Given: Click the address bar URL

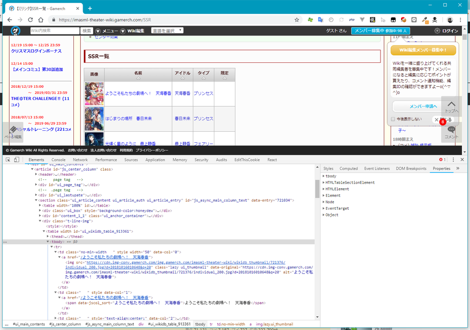Looking at the screenshot, I should click(x=105, y=20).
